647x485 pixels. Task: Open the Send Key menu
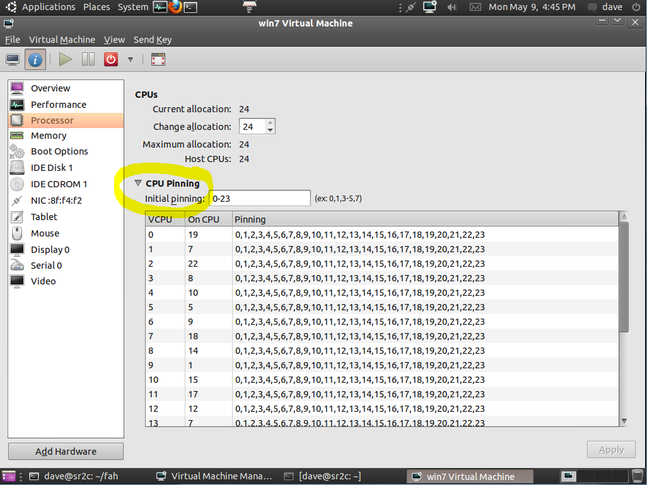click(152, 40)
